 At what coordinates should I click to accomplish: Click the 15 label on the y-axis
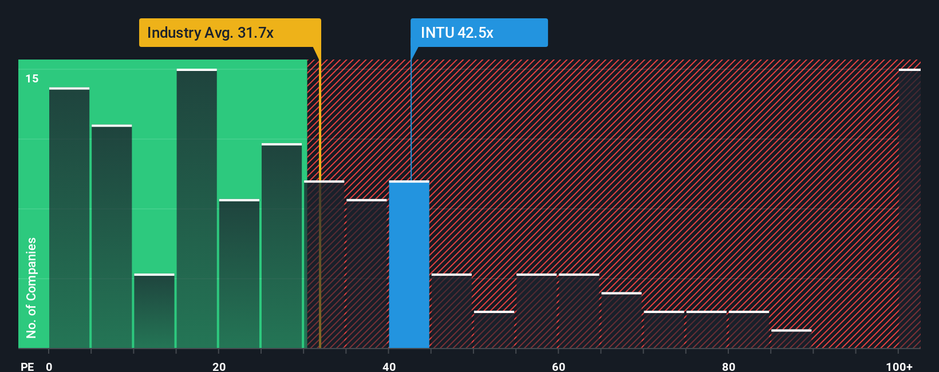pyautogui.click(x=32, y=78)
